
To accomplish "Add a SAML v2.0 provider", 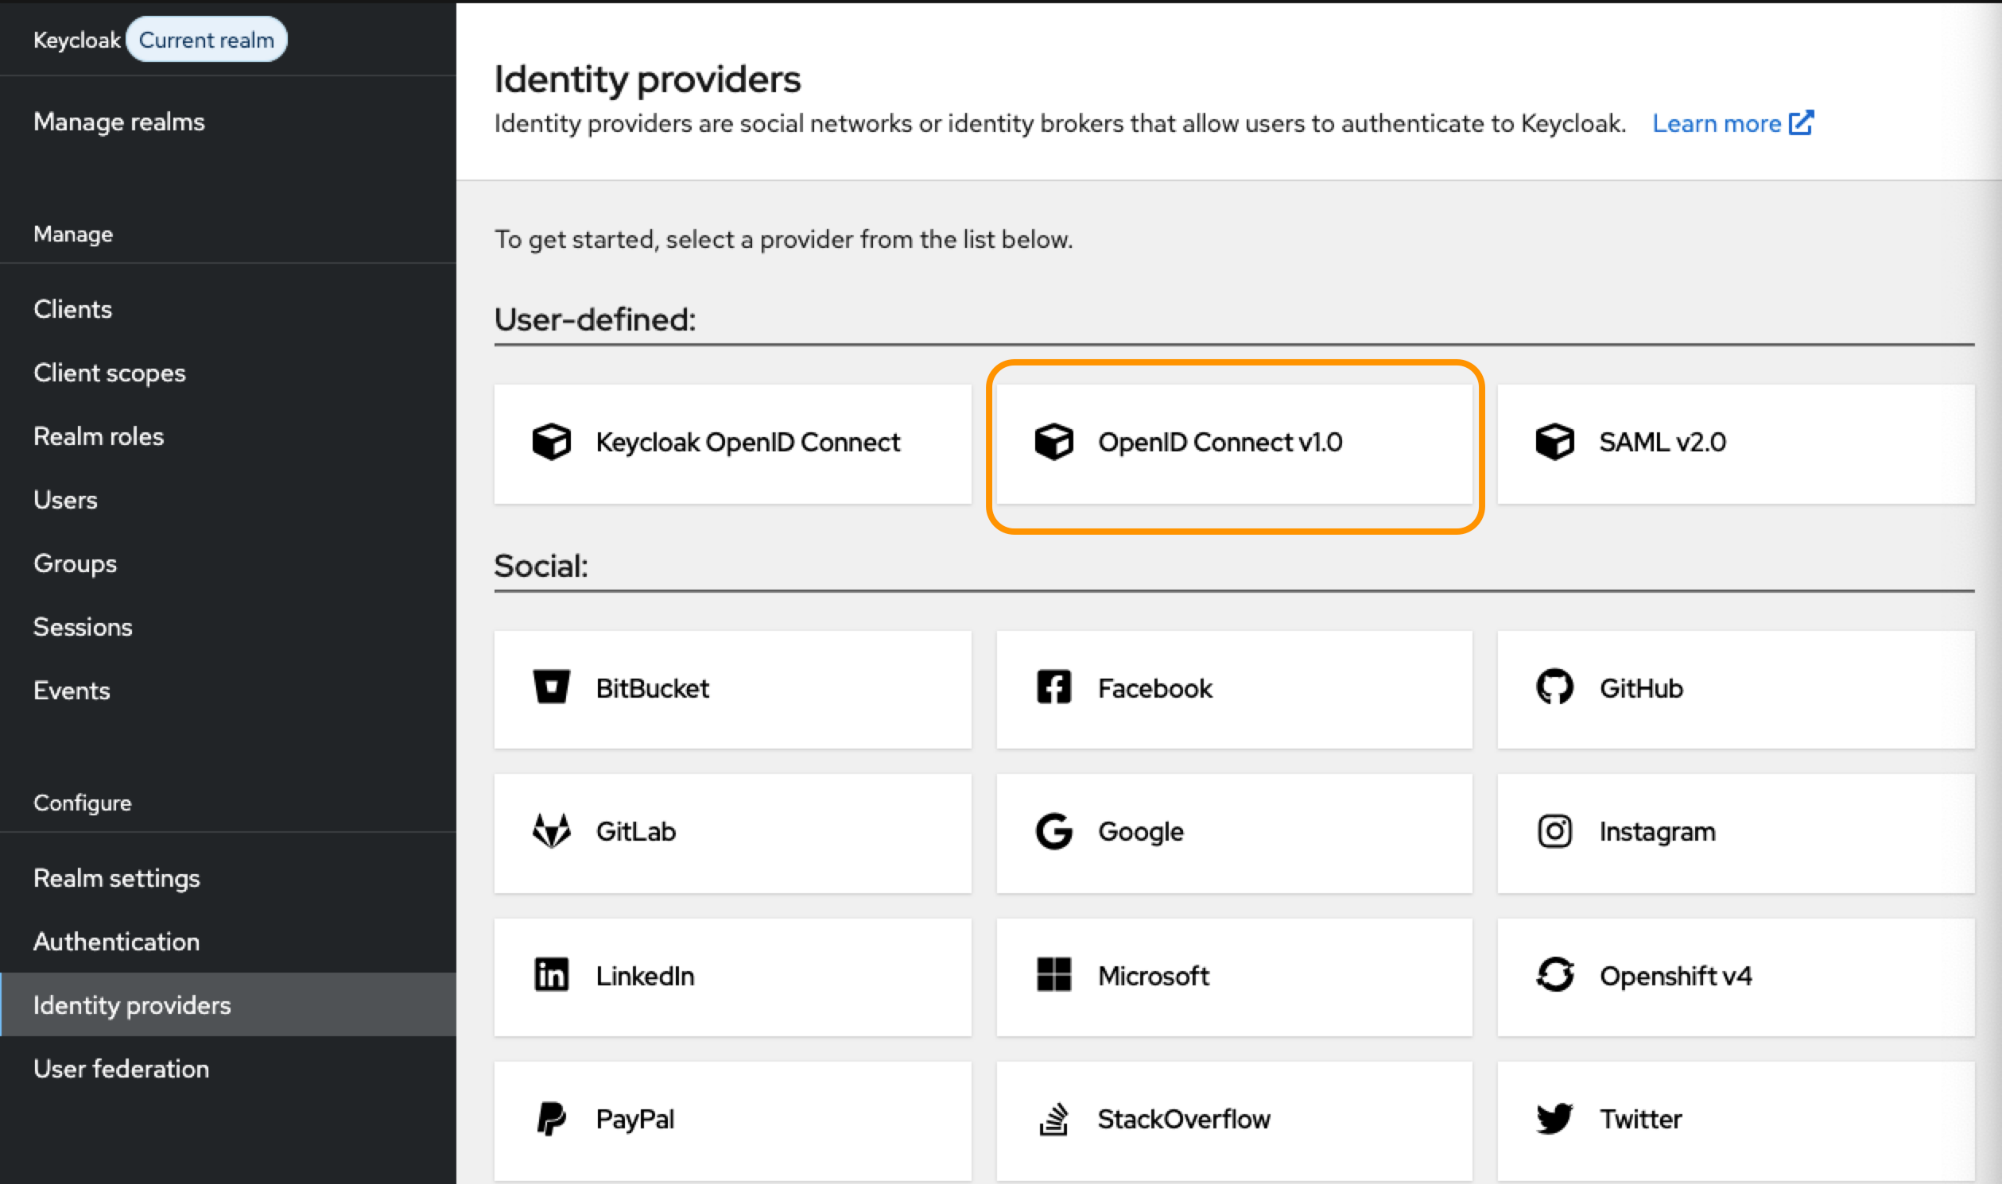I will [1736, 443].
